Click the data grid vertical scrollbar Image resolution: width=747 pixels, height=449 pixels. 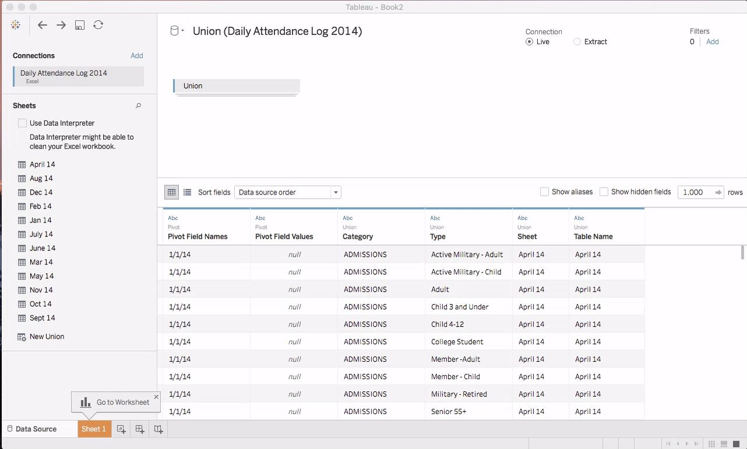742,252
